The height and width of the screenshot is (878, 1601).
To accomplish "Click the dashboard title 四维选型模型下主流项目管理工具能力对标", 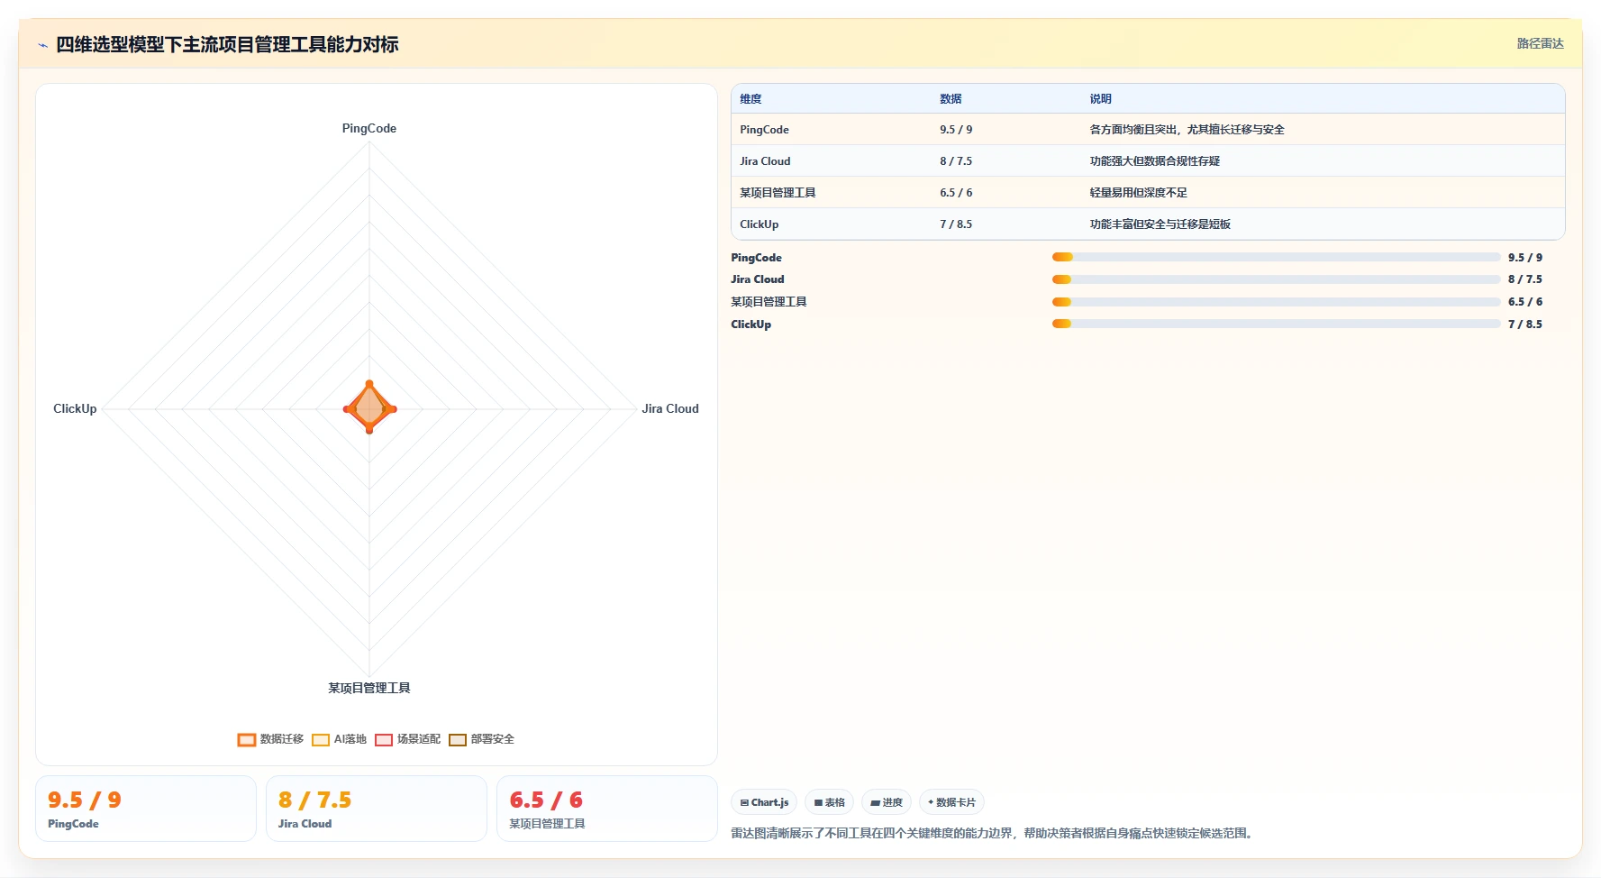I will point(227,45).
